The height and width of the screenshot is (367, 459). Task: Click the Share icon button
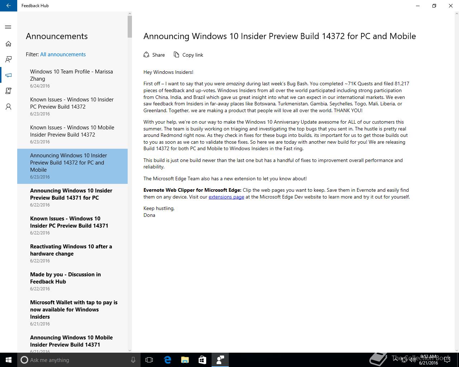pyautogui.click(x=154, y=55)
